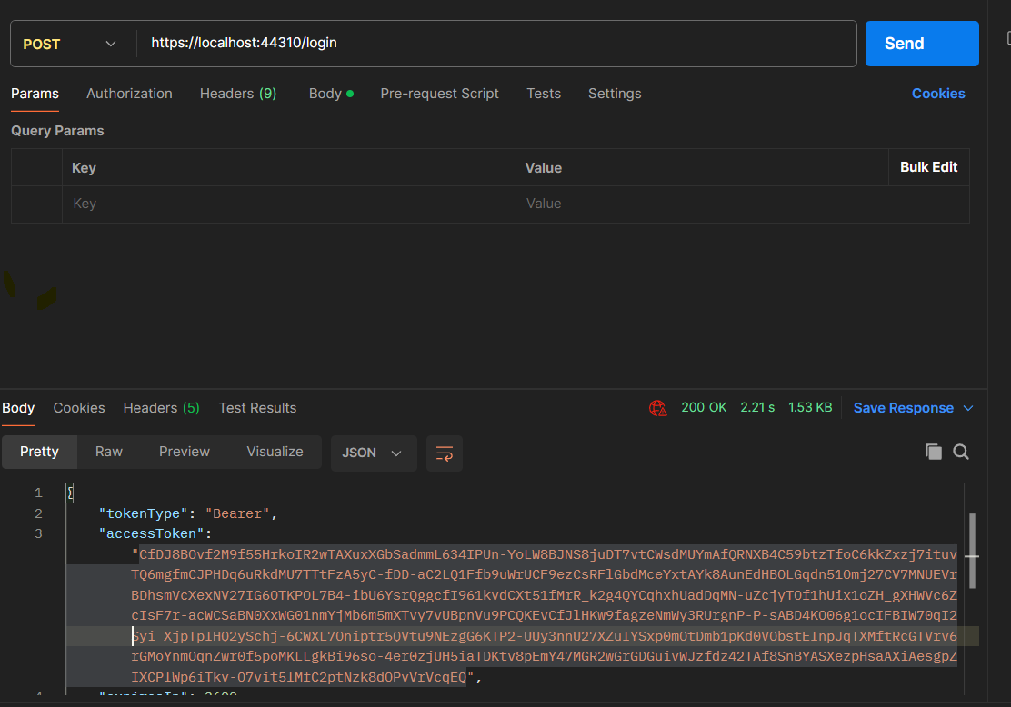Select the response Body tab

(x=18, y=408)
